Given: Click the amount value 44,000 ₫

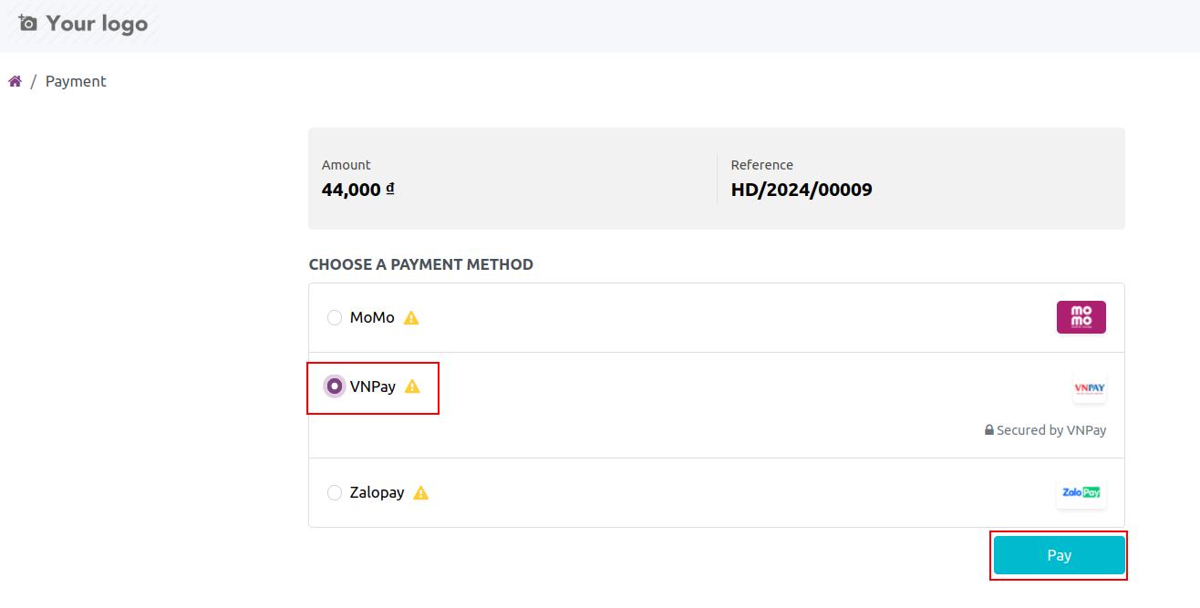Looking at the screenshot, I should [357, 190].
